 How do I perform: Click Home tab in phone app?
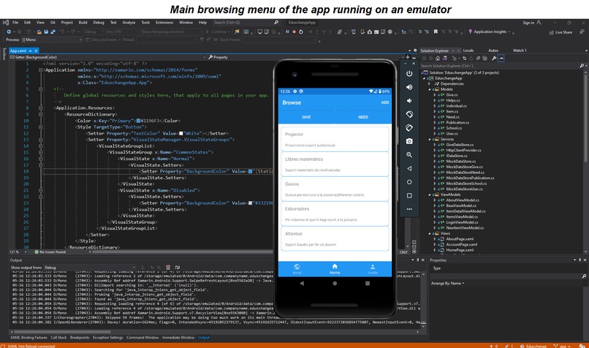pyautogui.click(x=335, y=269)
